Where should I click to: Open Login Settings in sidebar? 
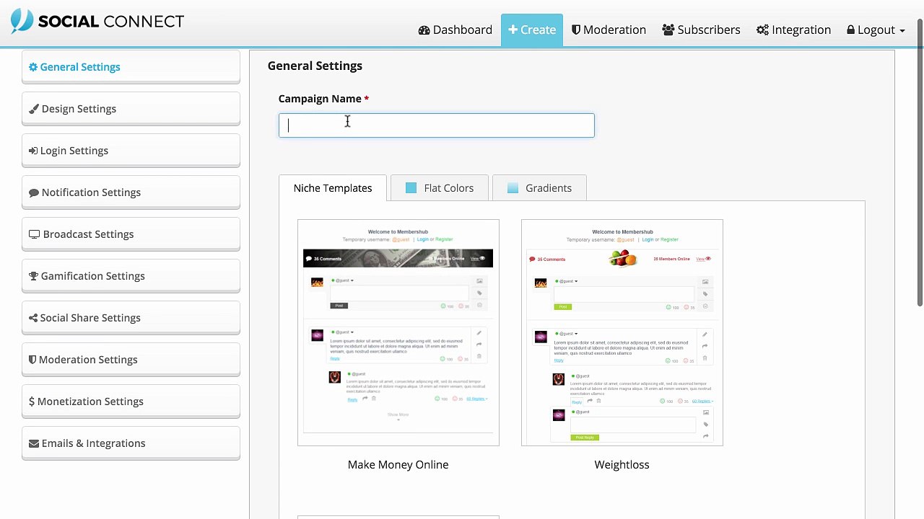pyautogui.click(x=131, y=151)
